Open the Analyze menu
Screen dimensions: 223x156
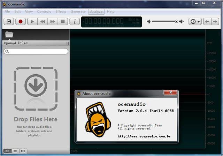(96, 12)
